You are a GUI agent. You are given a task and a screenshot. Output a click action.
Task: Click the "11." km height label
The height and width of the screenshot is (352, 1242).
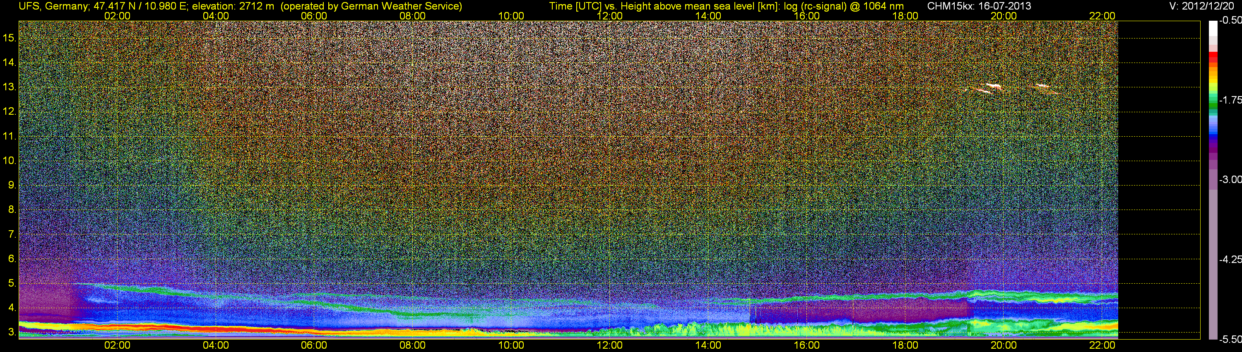pyautogui.click(x=10, y=136)
